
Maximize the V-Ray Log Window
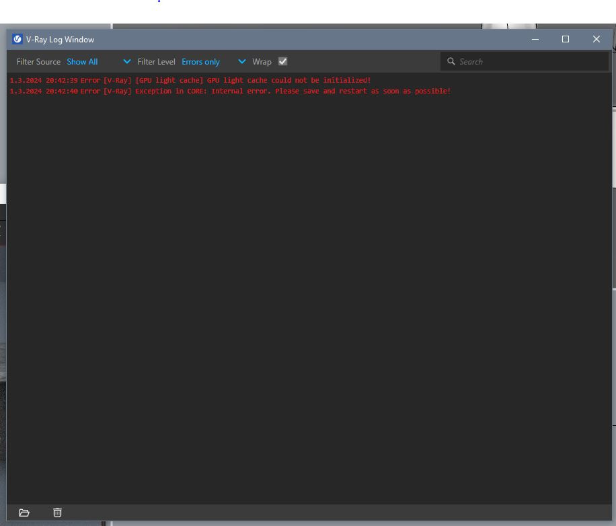[566, 39]
